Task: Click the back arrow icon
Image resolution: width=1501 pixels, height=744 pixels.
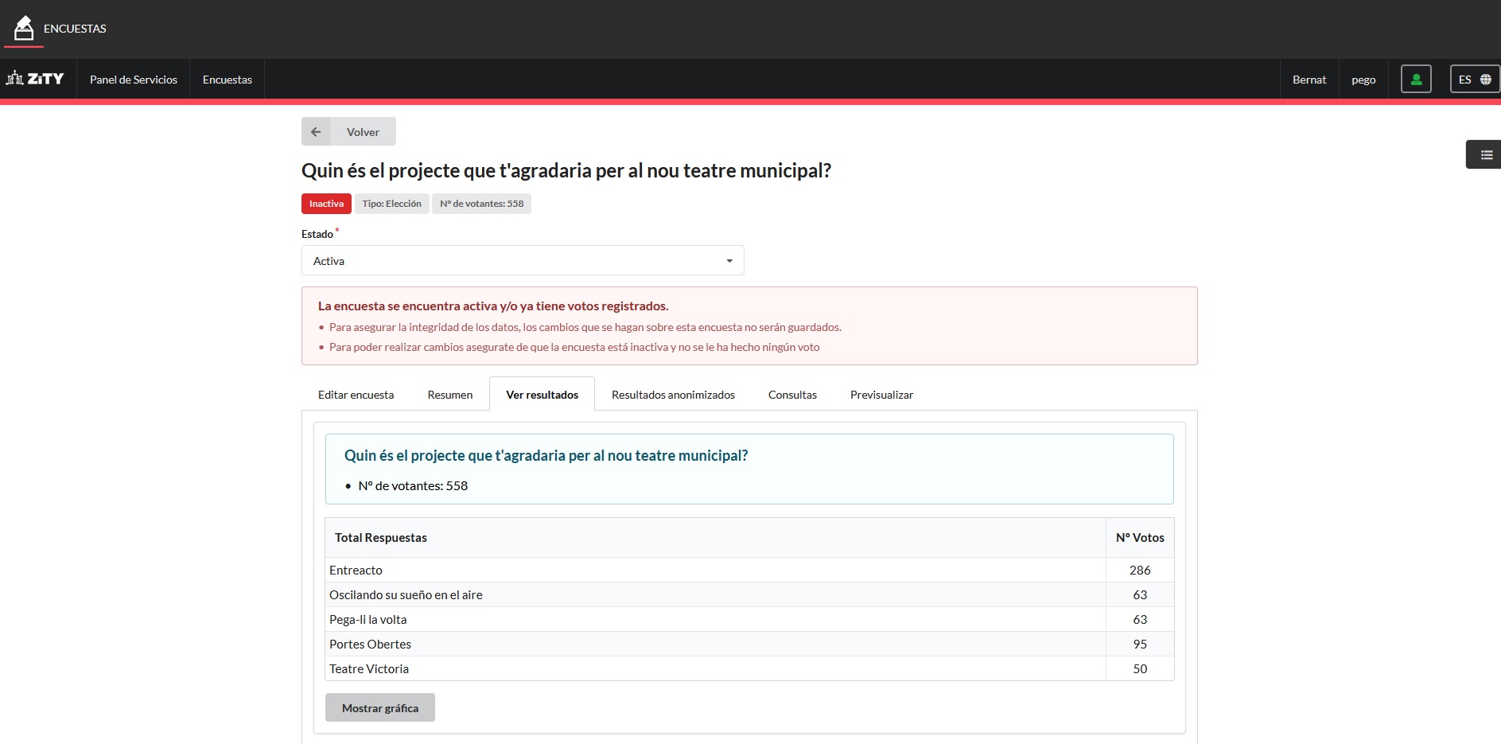Action: [316, 132]
